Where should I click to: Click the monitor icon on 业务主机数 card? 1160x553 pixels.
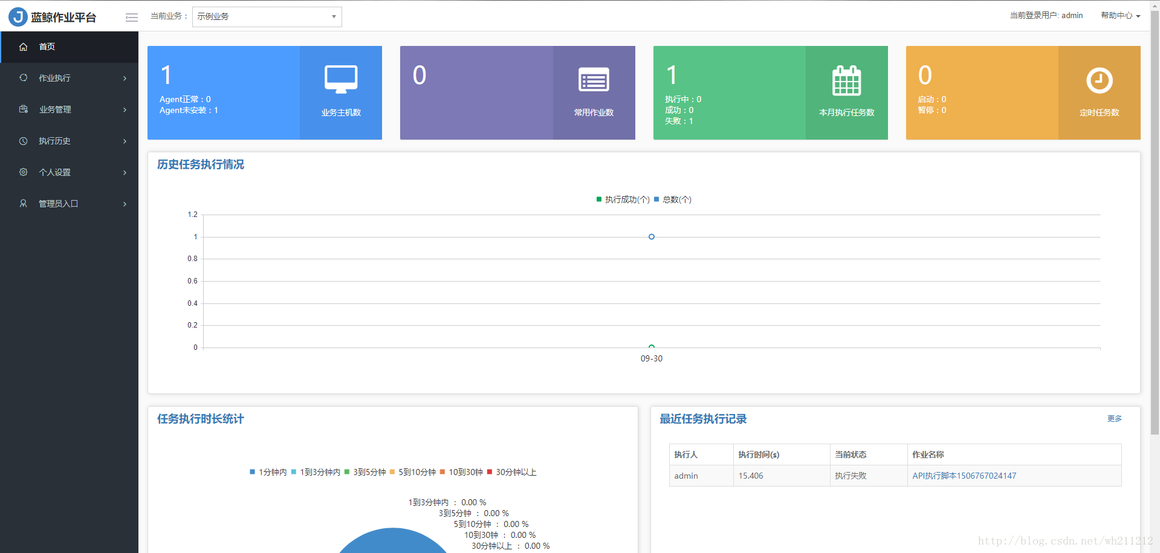[x=341, y=79]
